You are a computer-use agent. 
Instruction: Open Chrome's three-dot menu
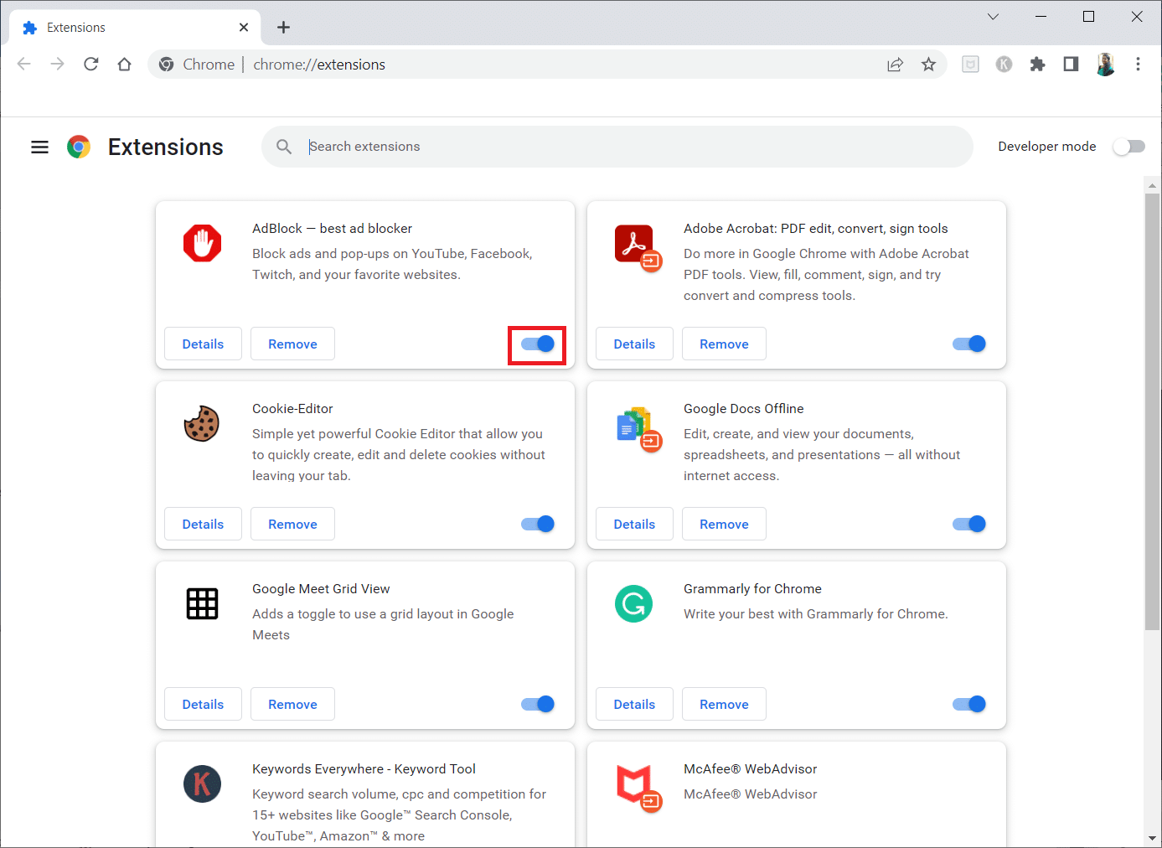point(1138,65)
